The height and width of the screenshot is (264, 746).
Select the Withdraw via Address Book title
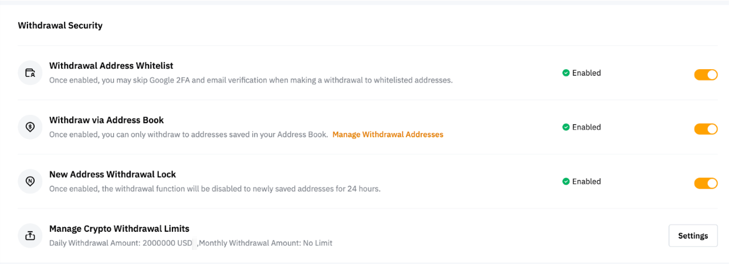pyautogui.click(x=106, y=120)
